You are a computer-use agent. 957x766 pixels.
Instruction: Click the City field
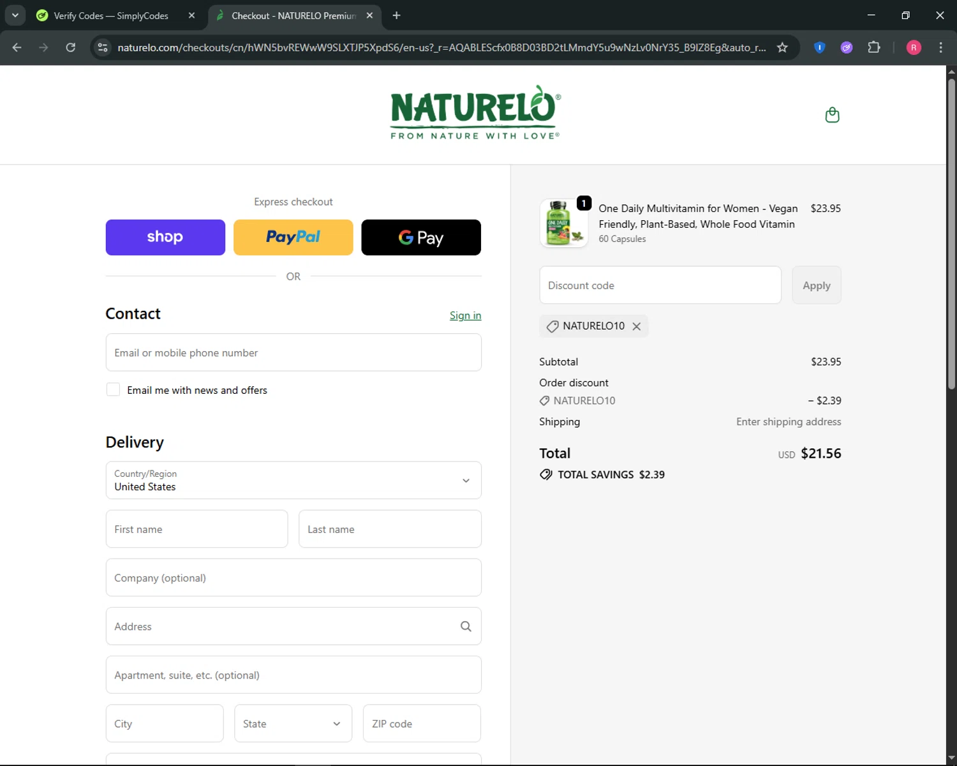click(165, 723)
